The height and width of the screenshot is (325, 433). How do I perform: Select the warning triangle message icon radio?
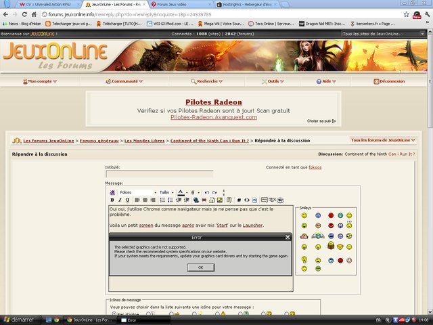[x=217, y=313]
